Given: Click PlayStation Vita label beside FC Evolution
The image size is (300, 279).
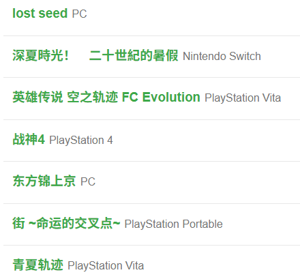Looking at the screenshot, I should (243, 98).
